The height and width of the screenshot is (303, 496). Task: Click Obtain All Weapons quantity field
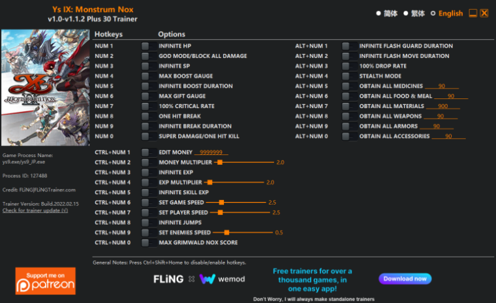(x=441, y=116)
